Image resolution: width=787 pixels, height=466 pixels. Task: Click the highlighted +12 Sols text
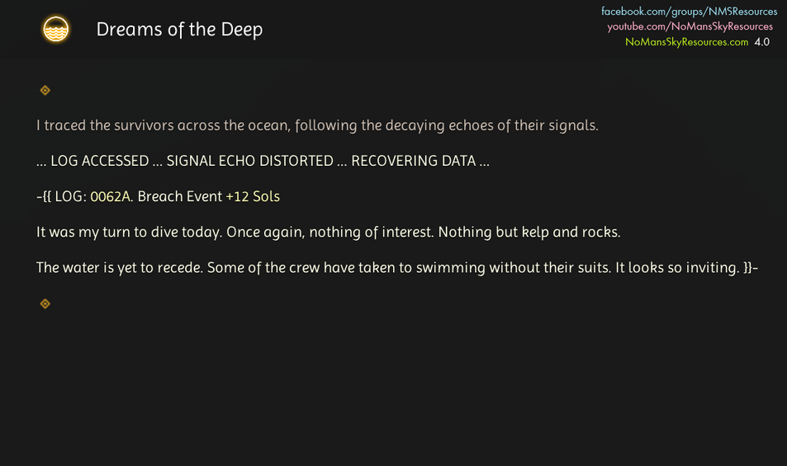(x=253, y=196)
